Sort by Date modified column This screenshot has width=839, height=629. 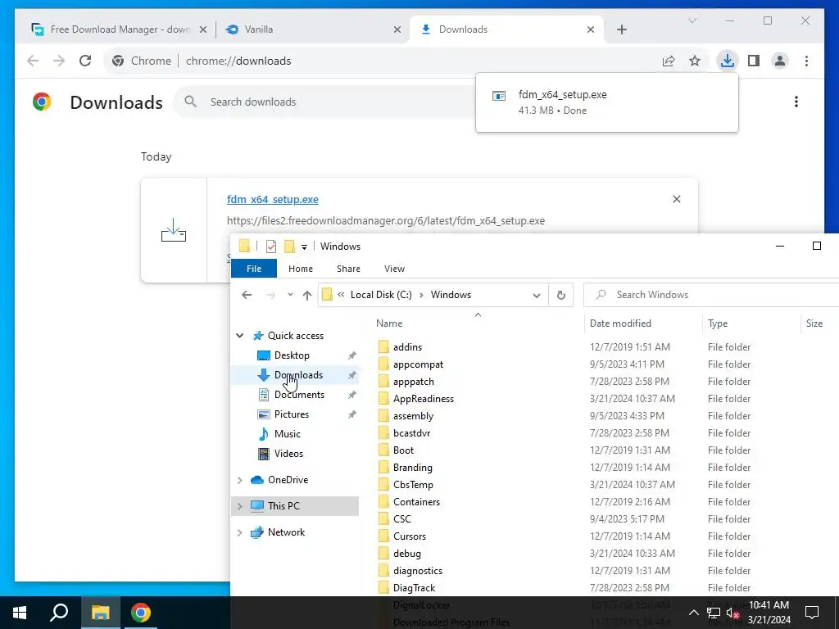[x=620, y=323]
